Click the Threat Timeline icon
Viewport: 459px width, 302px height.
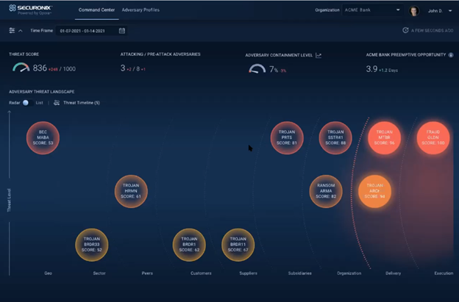point(57,102)
